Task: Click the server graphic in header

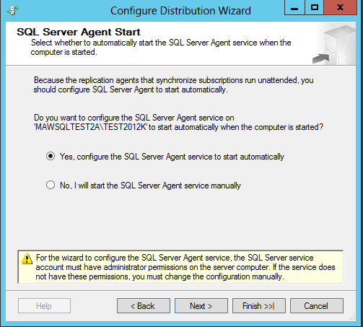Action: [335, 45]
